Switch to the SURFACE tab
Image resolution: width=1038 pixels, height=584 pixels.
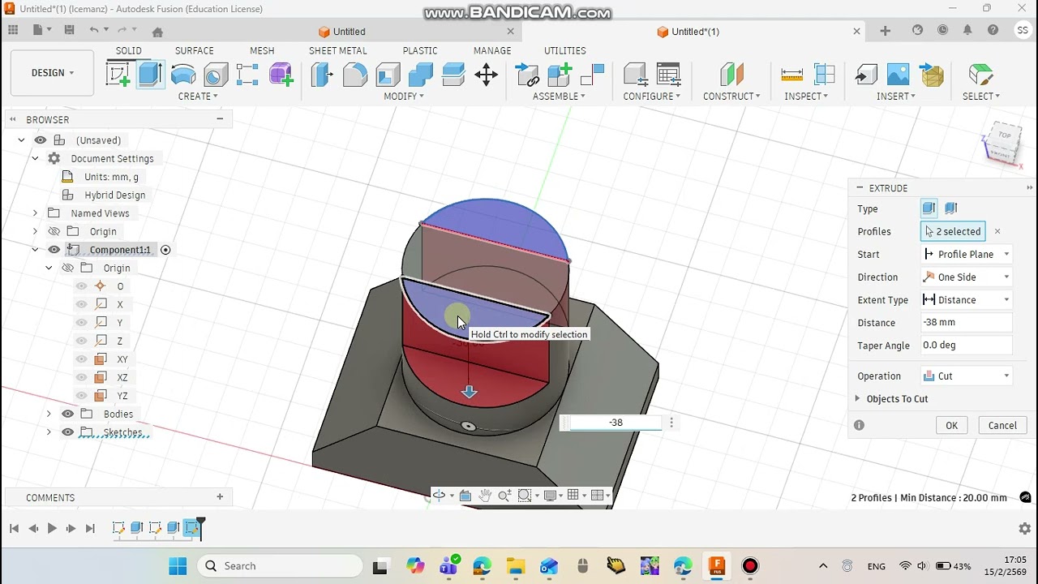click(195, 50)
